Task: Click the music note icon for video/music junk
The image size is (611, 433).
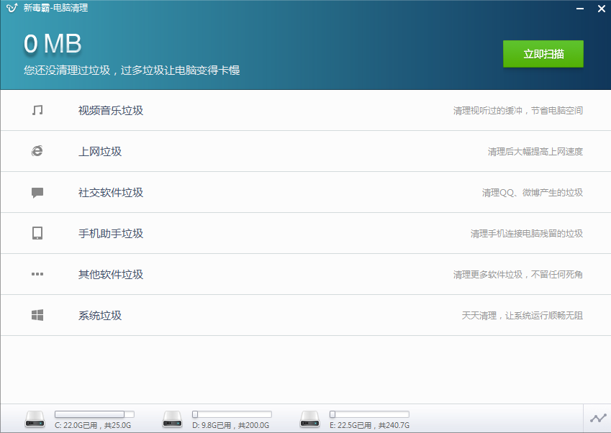Action: [37, 110]
